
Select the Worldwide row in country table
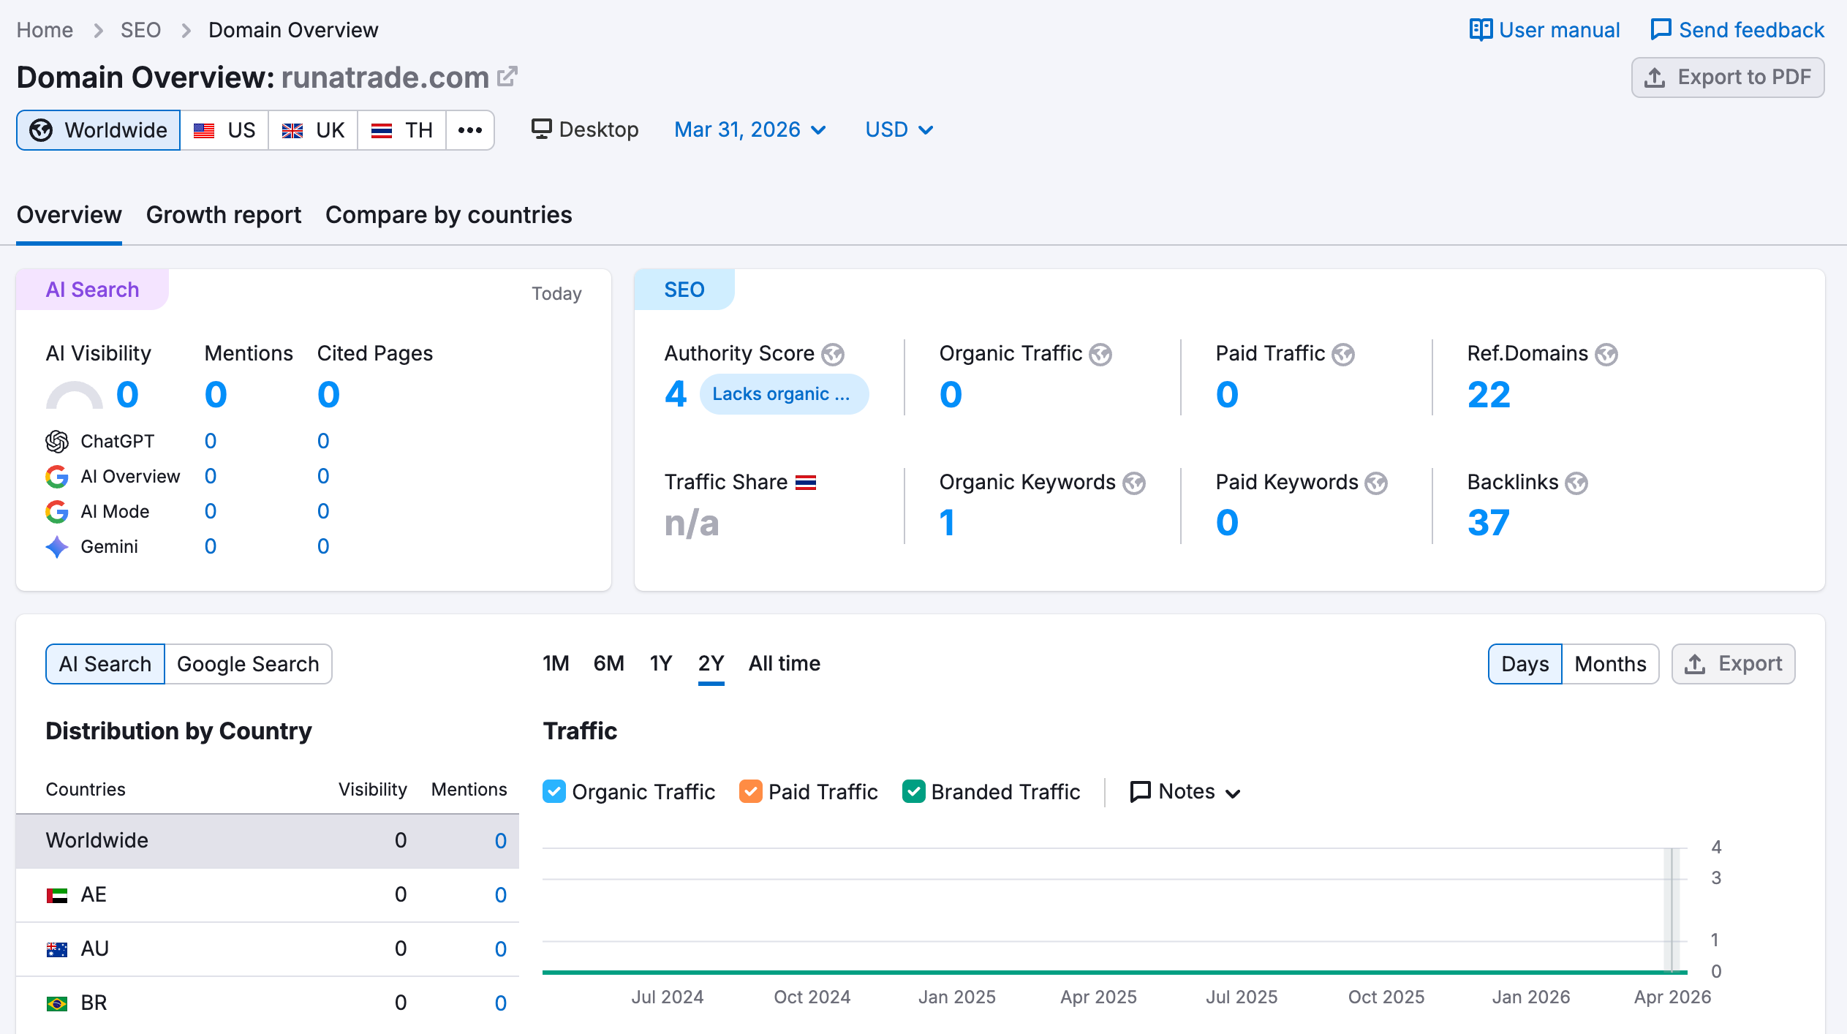point(268,841)
